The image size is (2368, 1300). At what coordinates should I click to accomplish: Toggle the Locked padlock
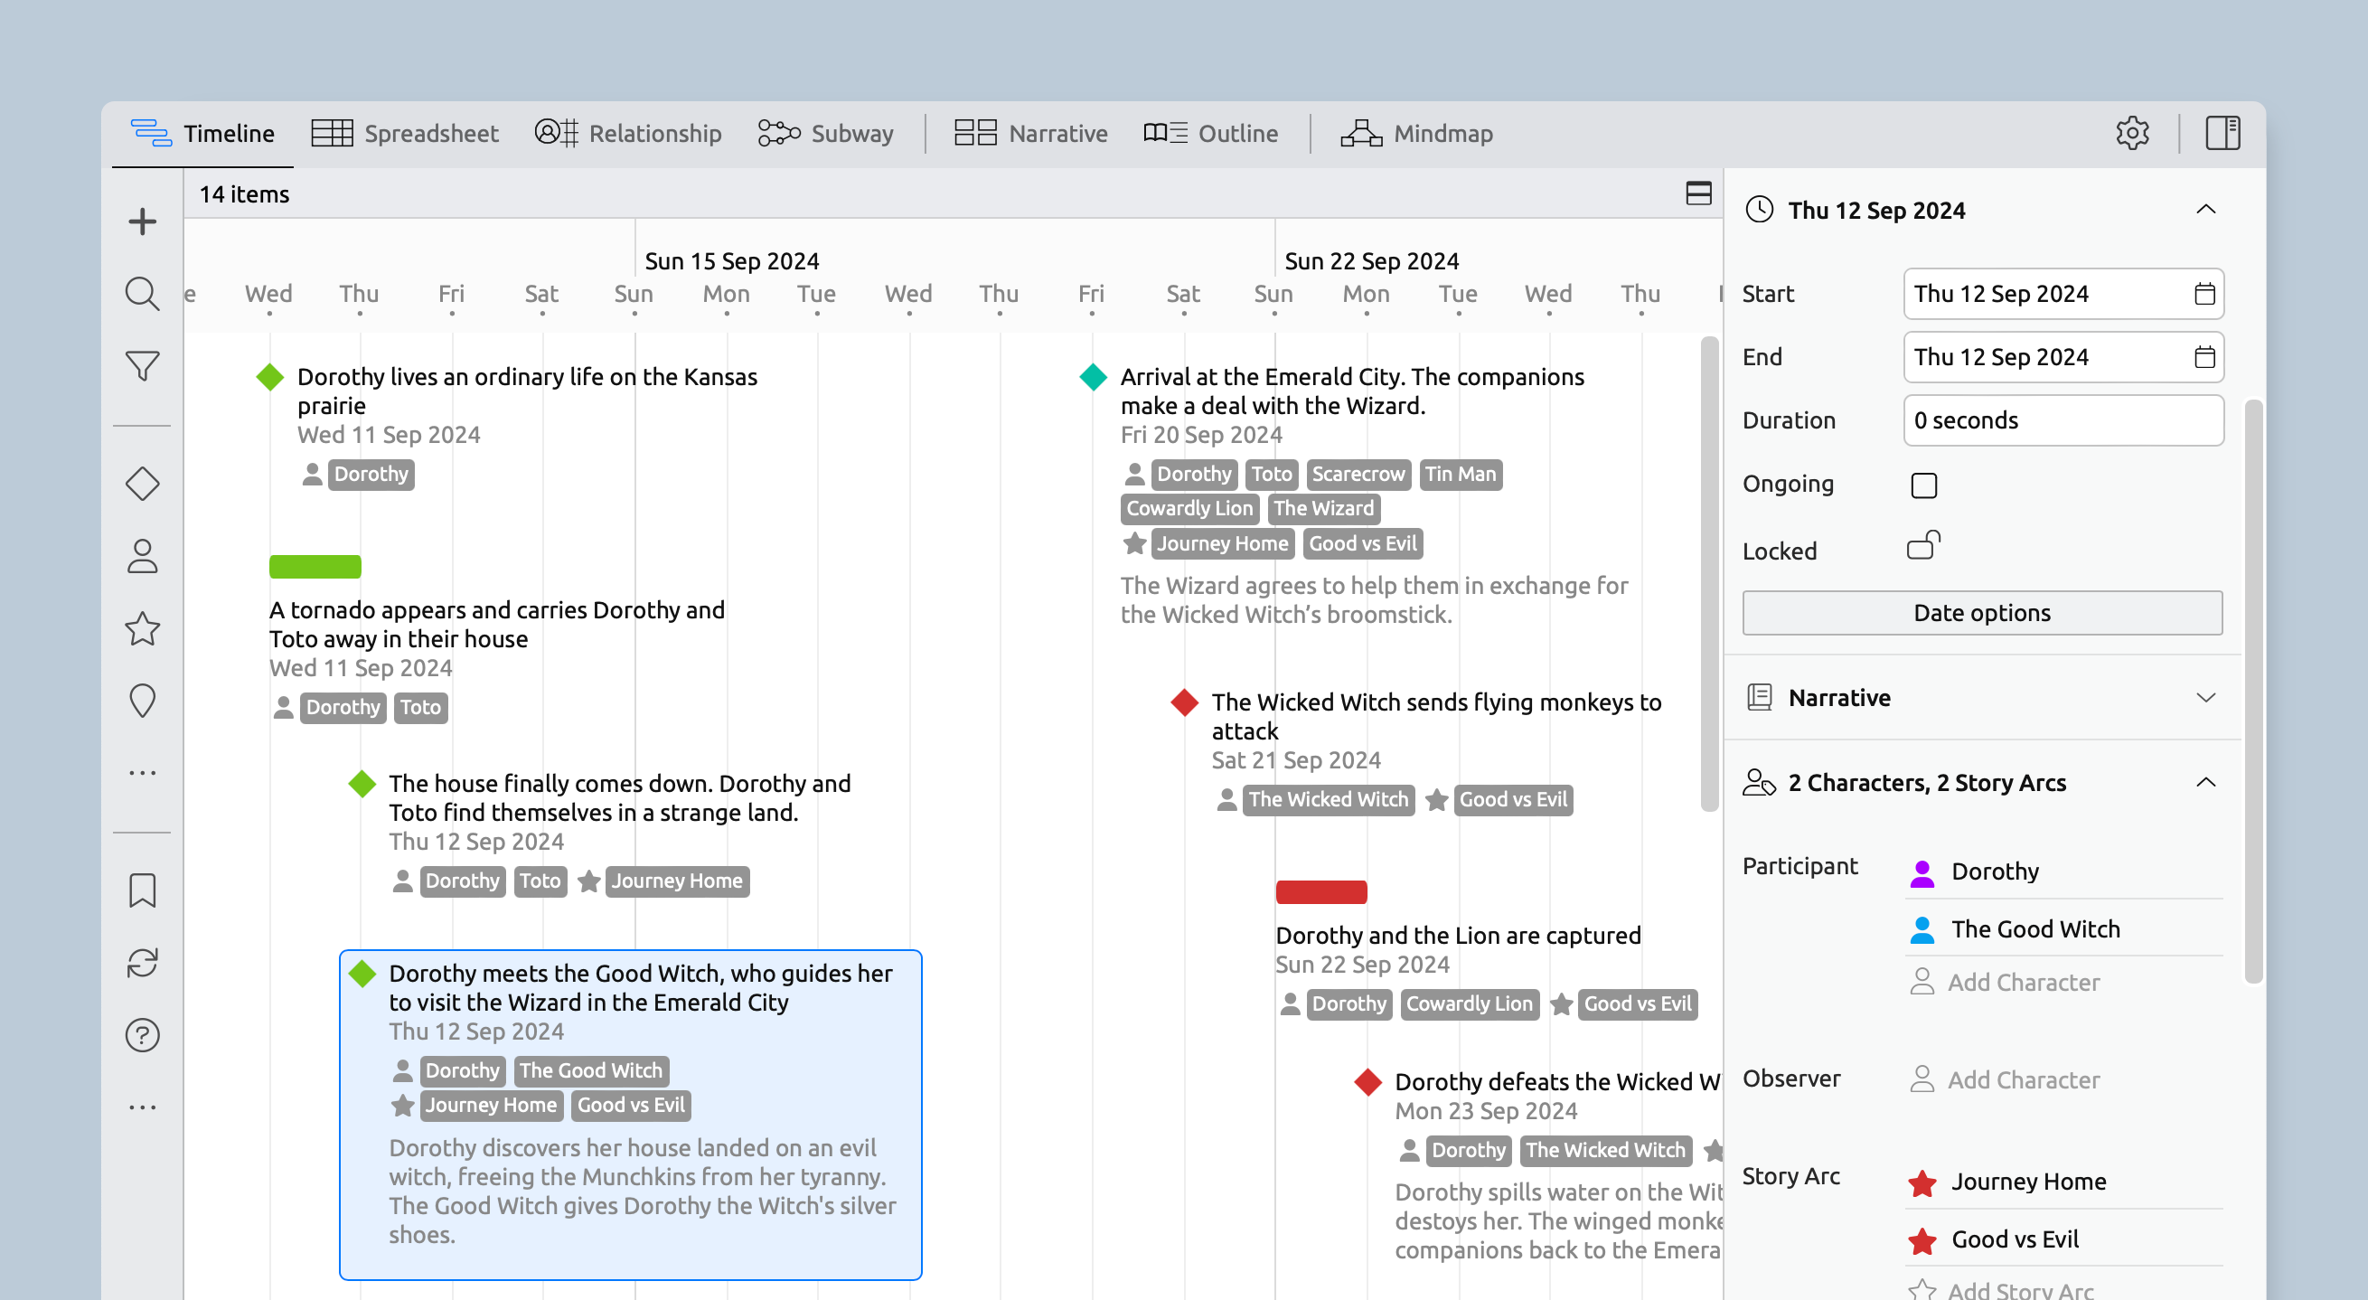click(1923, 545)
